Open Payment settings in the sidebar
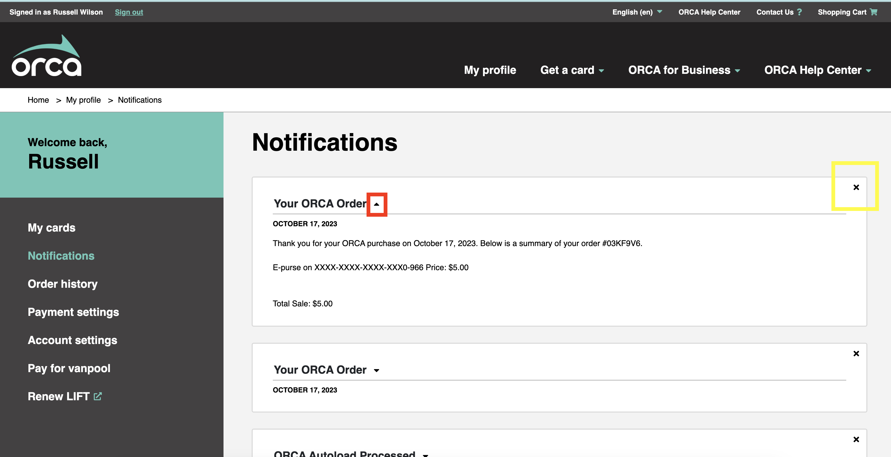Screen dimensions: 891x457 (73, 312)
